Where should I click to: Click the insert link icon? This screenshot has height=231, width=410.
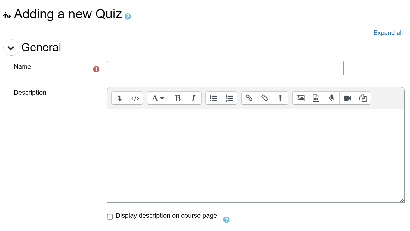point(249,98)
